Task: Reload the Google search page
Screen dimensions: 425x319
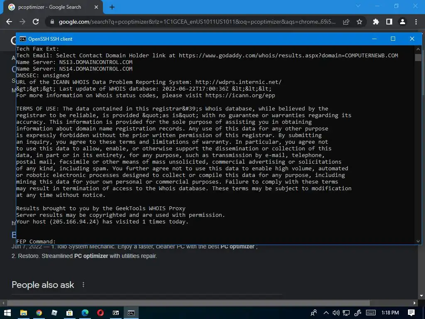Action: [x=36, y=22]
